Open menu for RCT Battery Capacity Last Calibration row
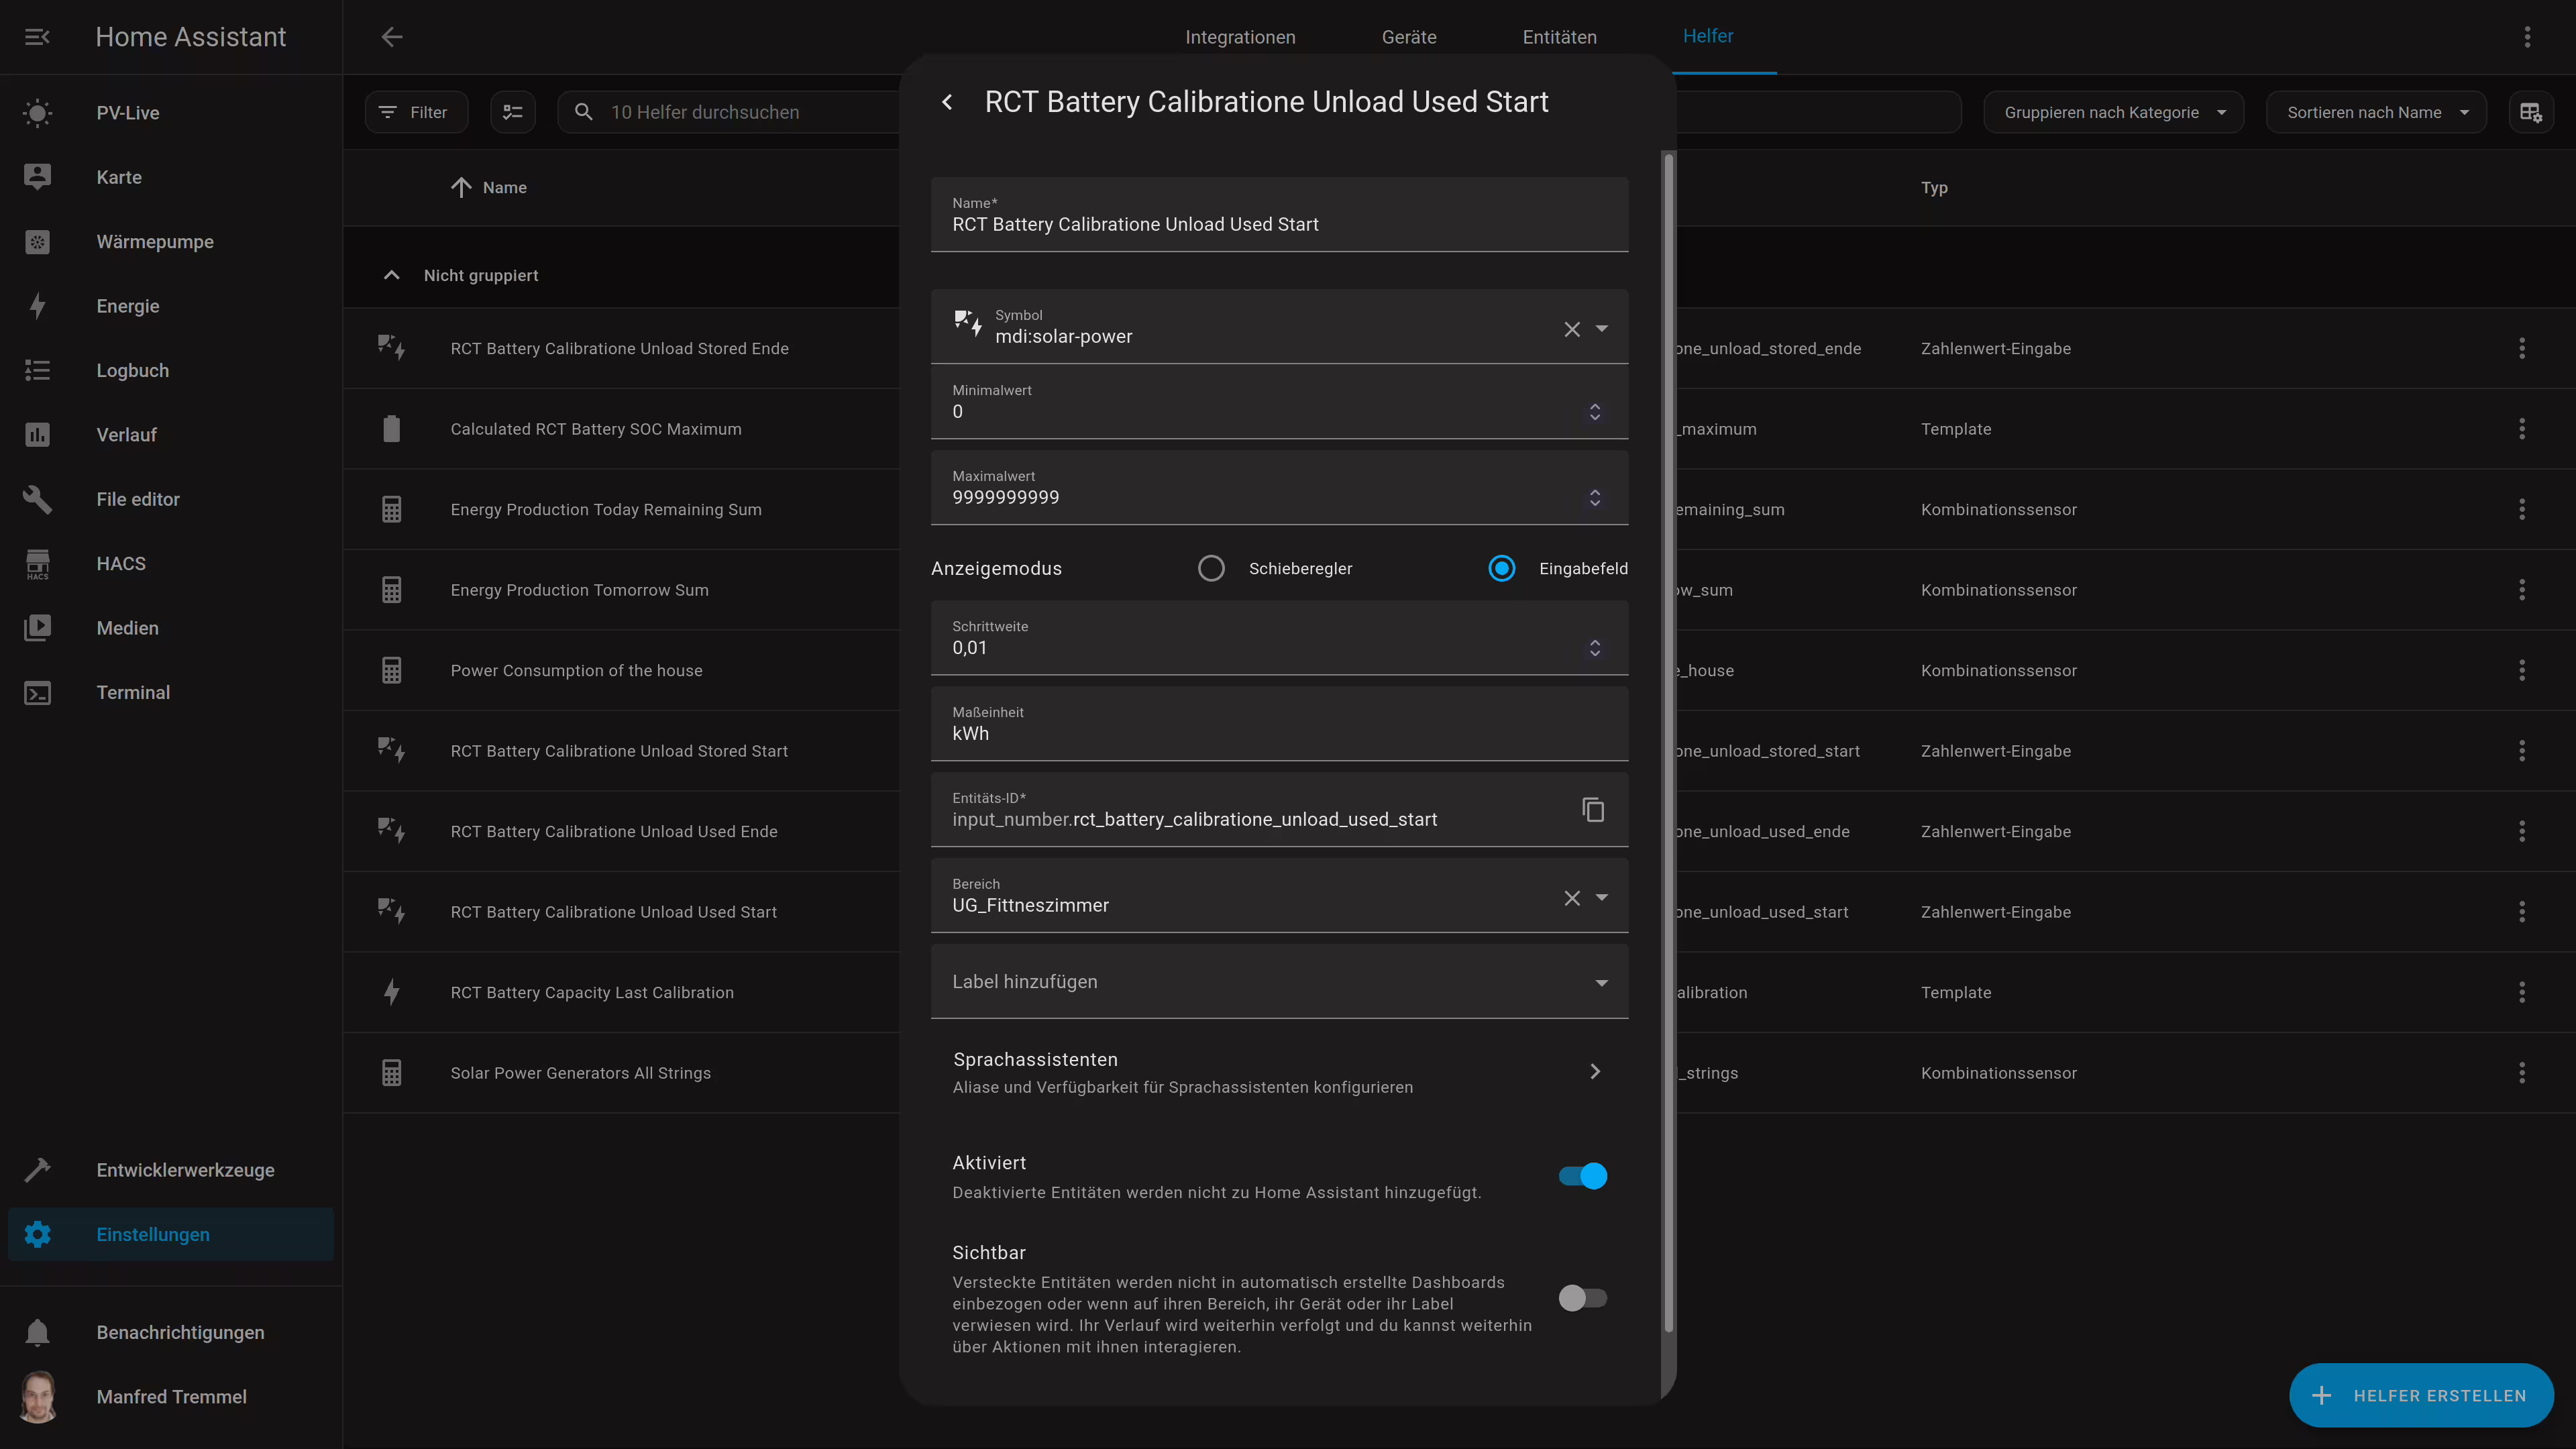This screenshot has width=2576, height=1449. pyautogui.click(x=2522, y=992)
